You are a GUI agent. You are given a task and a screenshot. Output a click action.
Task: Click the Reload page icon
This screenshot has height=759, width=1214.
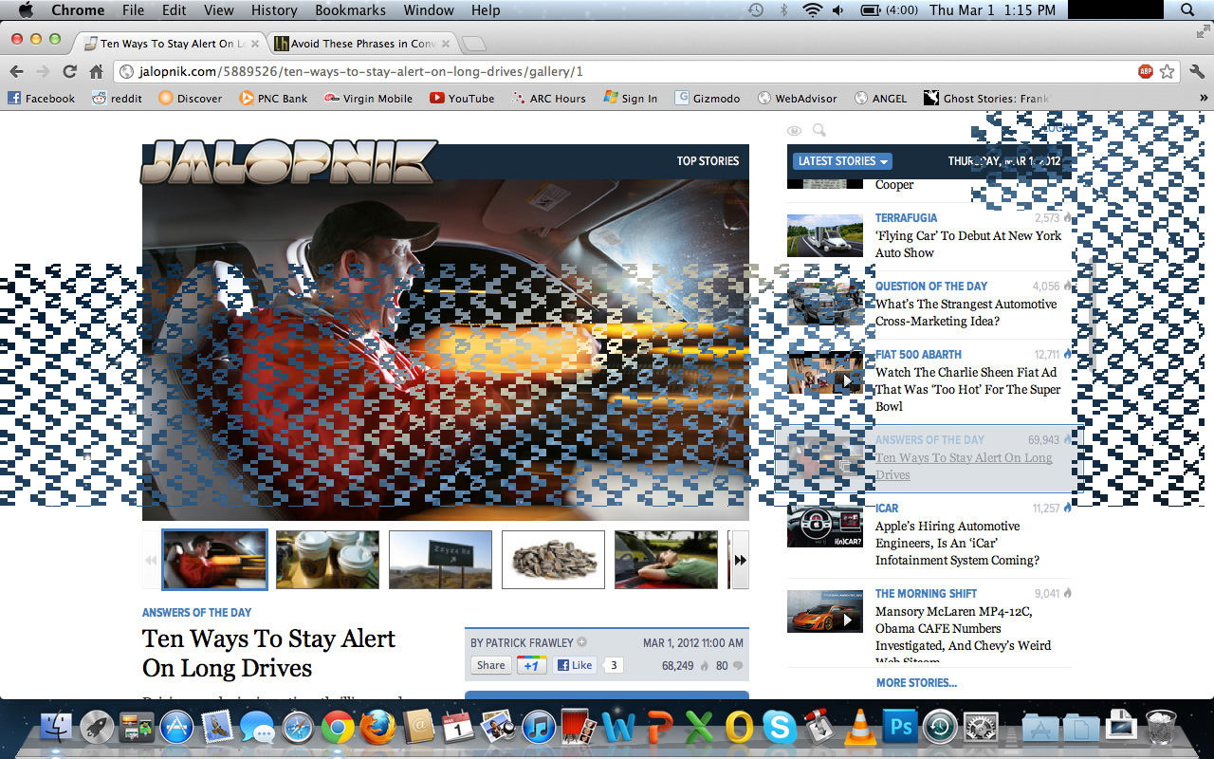(x=69, y=71)
